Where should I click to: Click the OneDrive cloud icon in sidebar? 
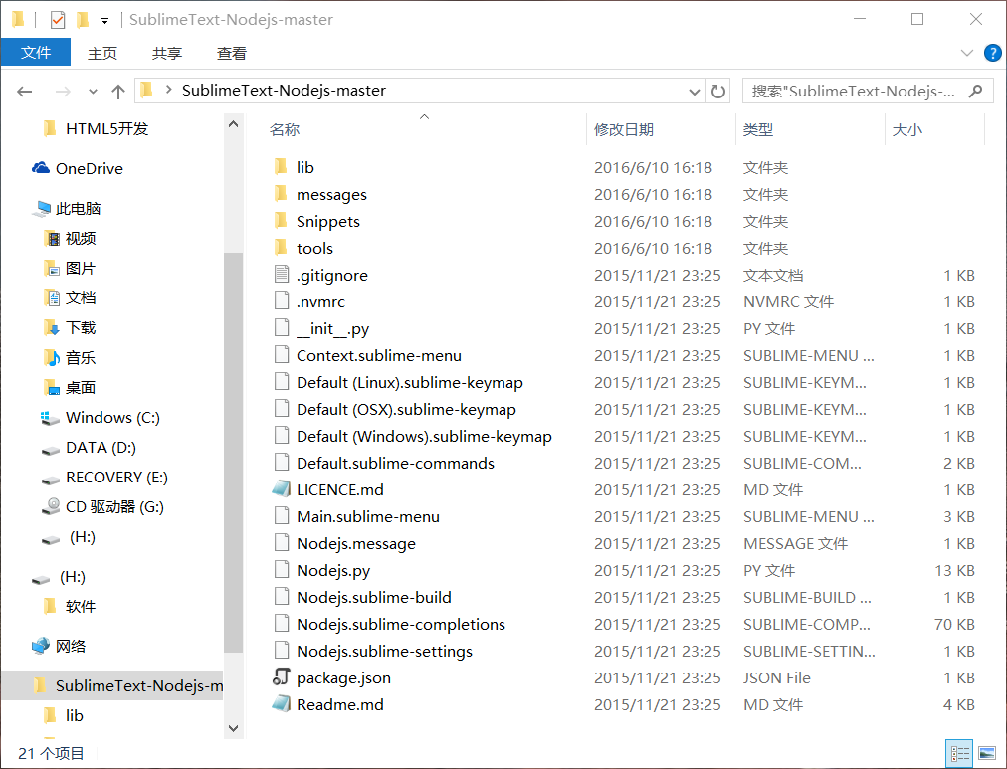pyautogui.click(x=41, y=168)
